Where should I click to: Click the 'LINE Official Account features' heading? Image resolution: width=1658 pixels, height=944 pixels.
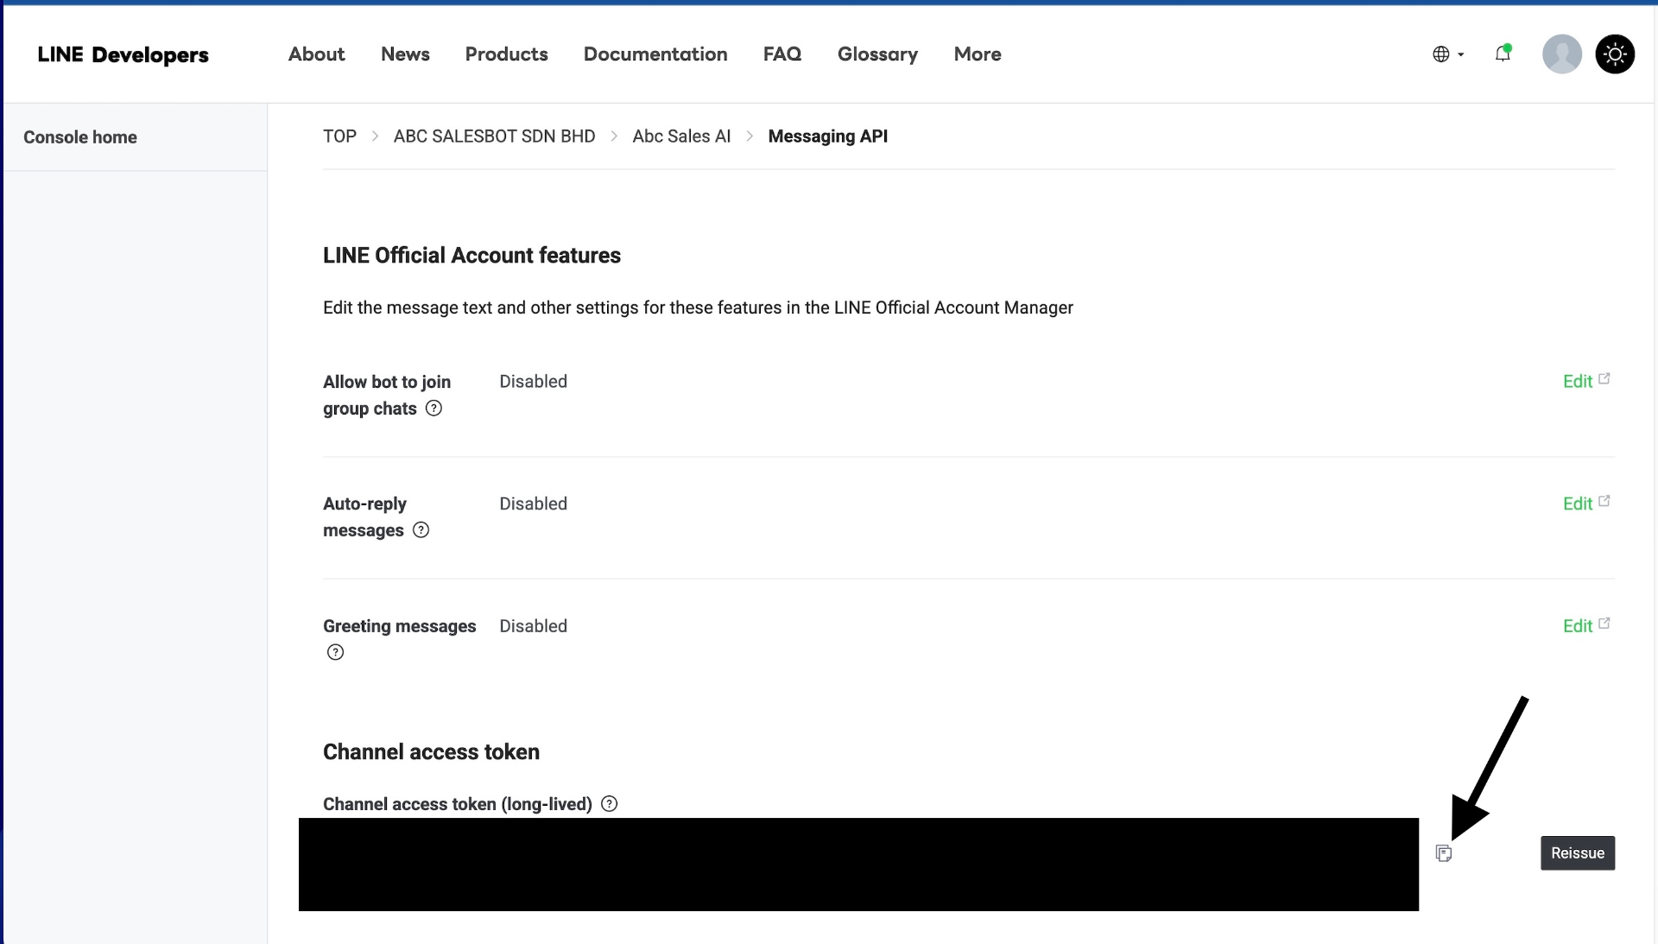click(x=471, y=256)
